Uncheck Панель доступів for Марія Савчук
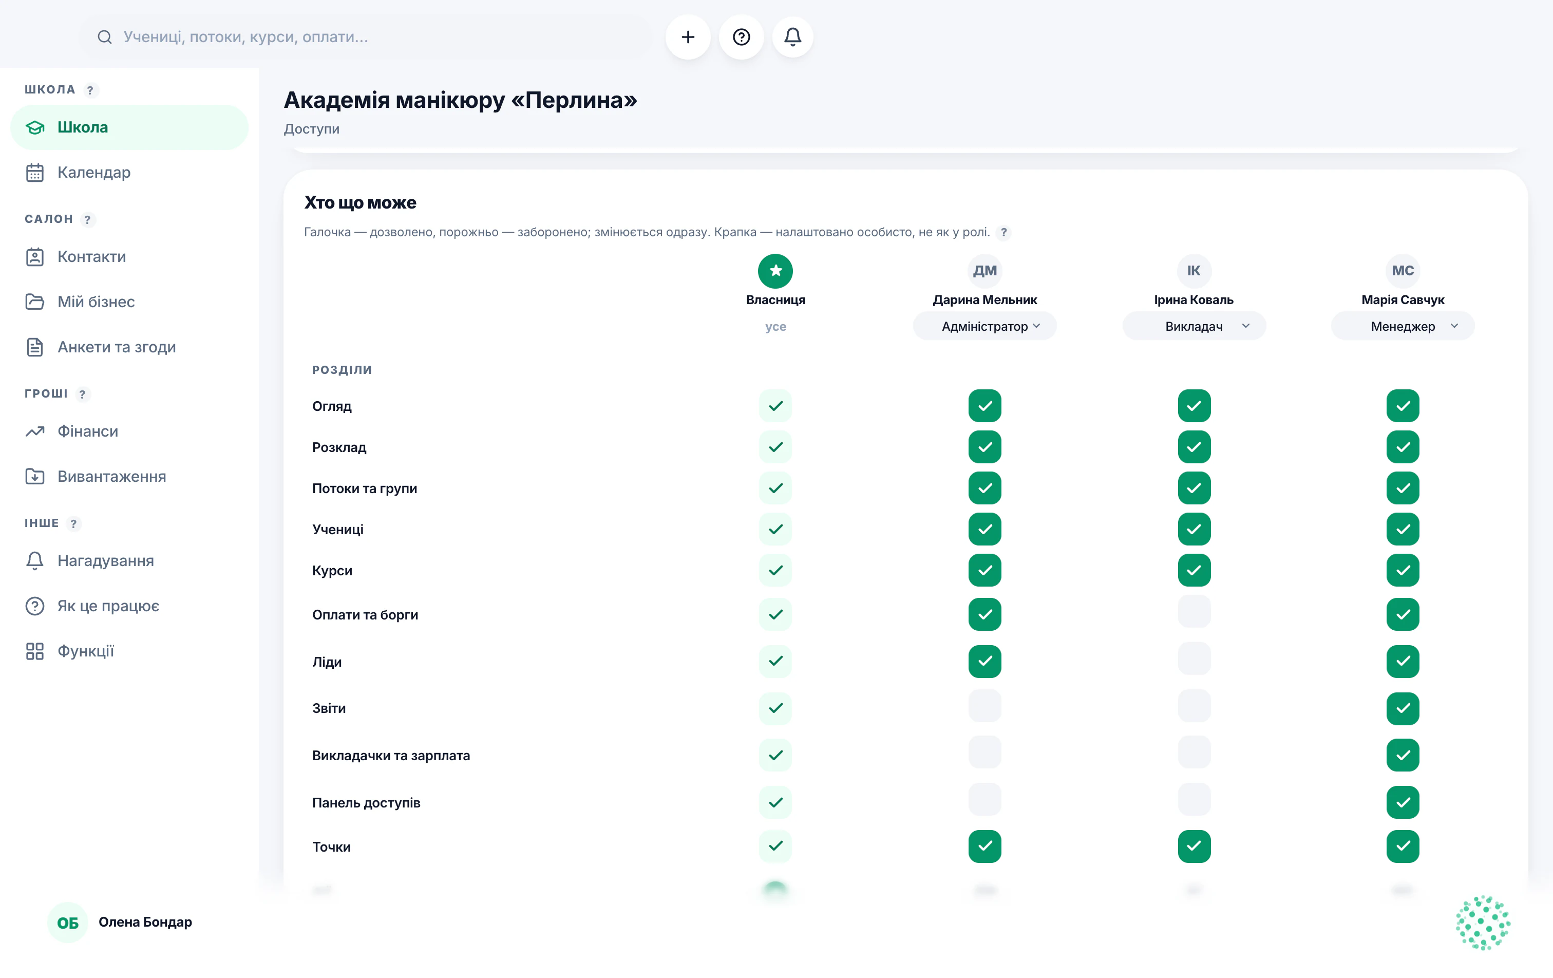The image size is (1553, 978). (1403, 802)
